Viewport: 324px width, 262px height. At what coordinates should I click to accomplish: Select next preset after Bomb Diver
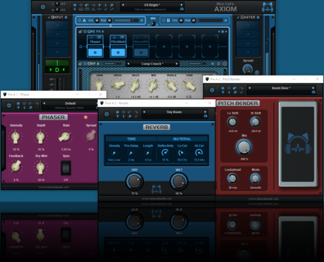313,88
